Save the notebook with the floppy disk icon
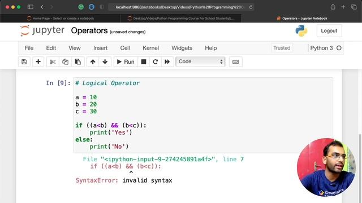Viewport: 362px width, 203px height. 24,61
